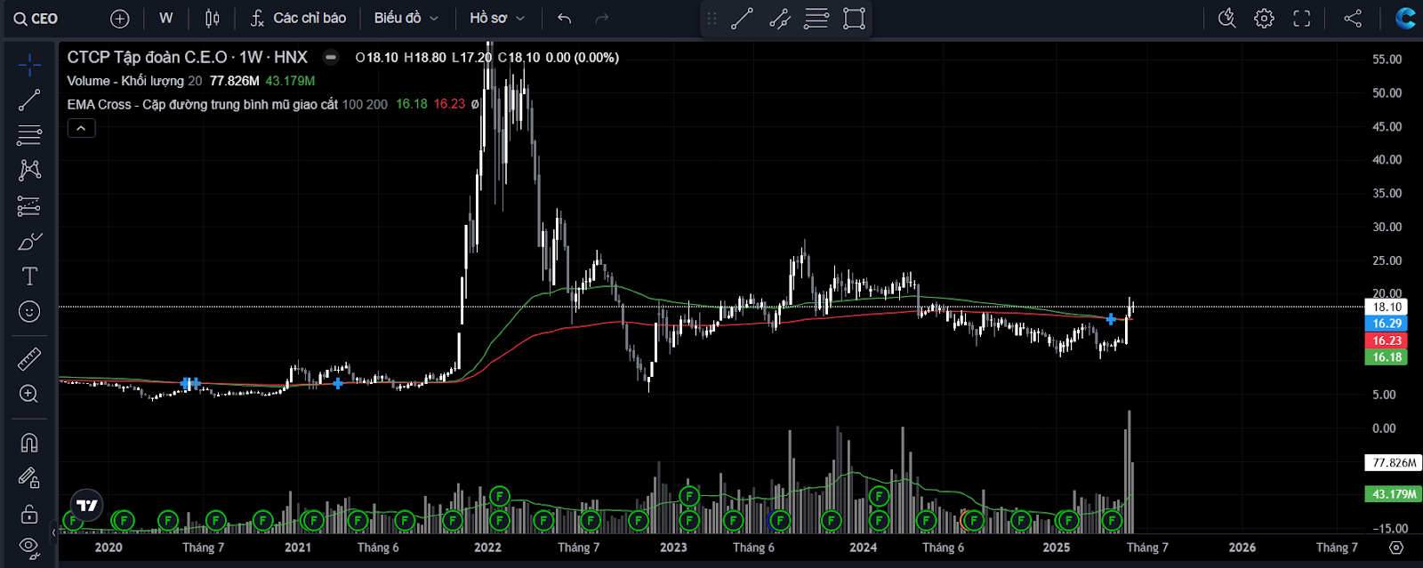Select trend line in the floating toolbar
The height and width of the screenshot is (568, 1423).
pyautogui.click(x=742, y=19)
